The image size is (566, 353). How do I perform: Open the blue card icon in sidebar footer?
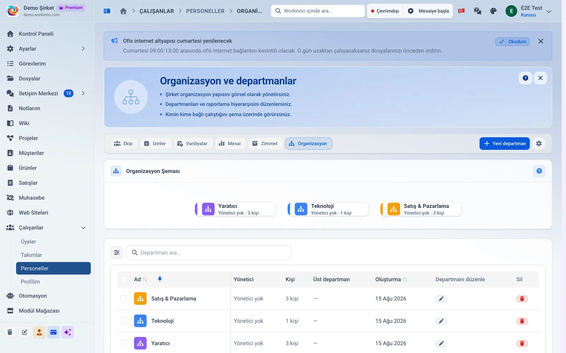coord(53,332)
